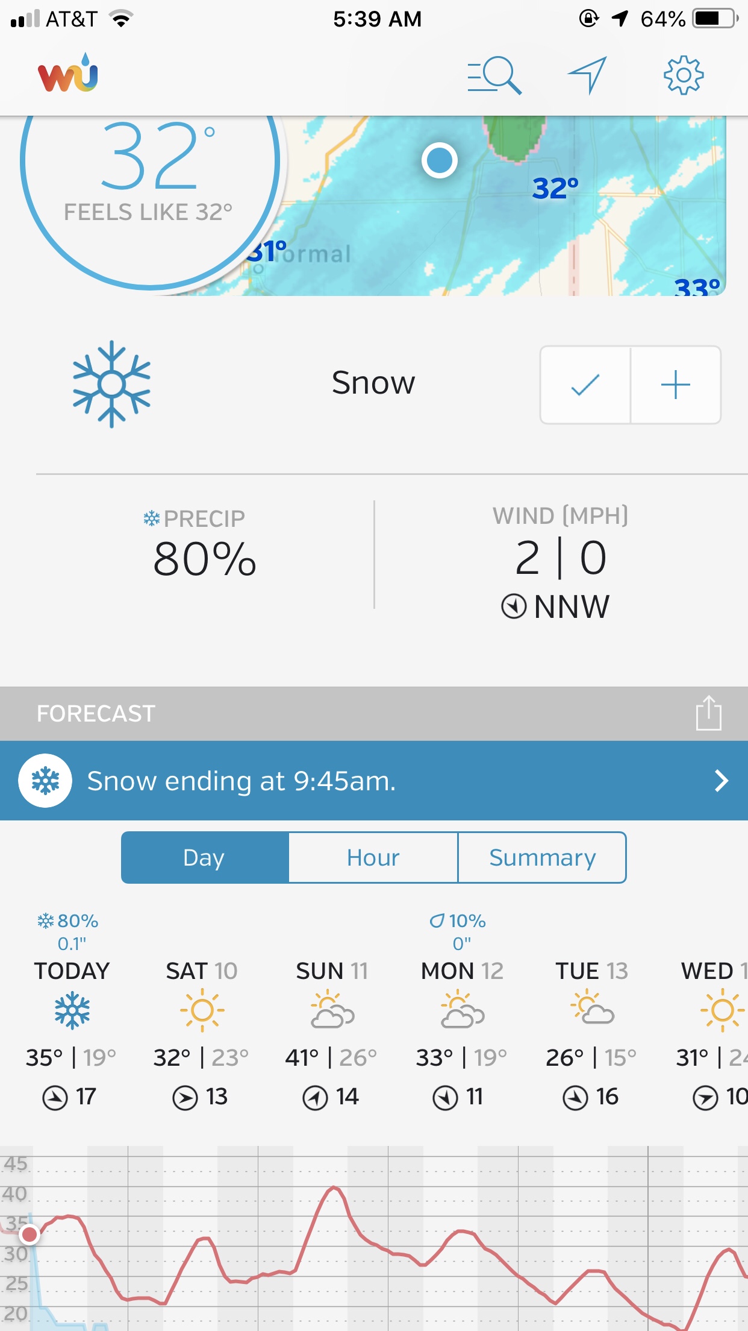The height and width of the screenshot is (1331, 748).
Task: Tap the Weather Underground logo
Action: [x=67, y=74]
